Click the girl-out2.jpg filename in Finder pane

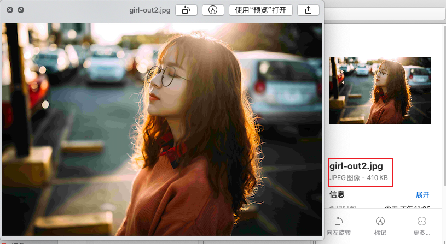356,166
